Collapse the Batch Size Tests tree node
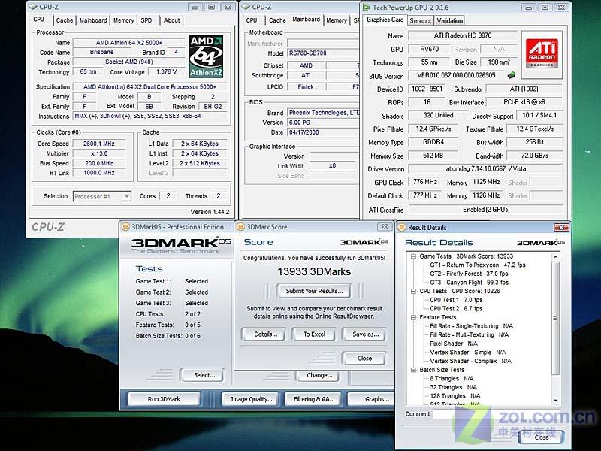This screenshot has width=601, height=451. pos(414,370)
